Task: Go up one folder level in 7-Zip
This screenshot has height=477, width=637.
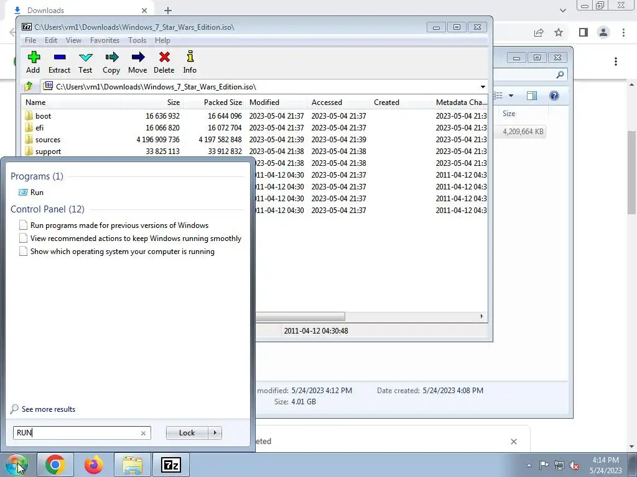Action: (x=29, y=86)
